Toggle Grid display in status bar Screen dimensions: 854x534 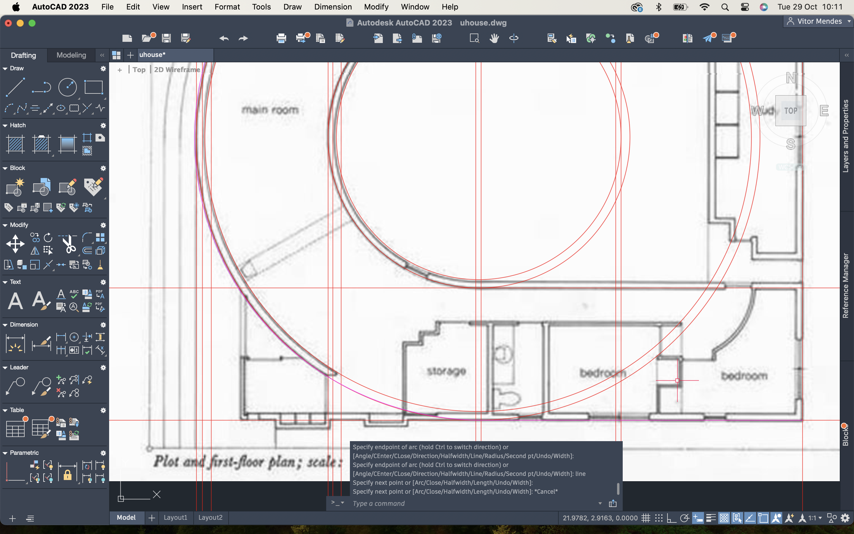tap(646, 518)
